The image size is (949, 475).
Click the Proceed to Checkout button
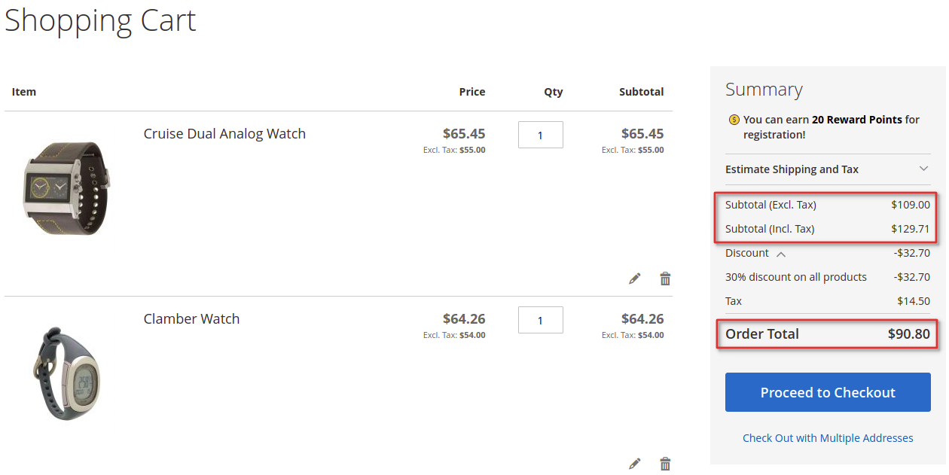coord(828,392)
